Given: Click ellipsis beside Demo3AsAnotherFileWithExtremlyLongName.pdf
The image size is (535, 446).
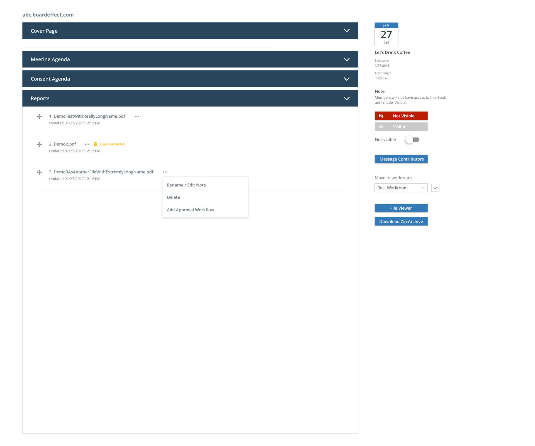Looking at the screenshot, I should point(165,172).
